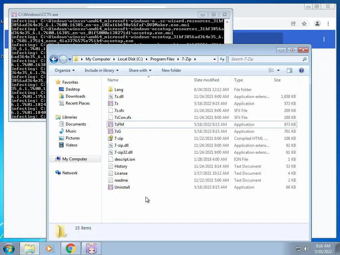Open Chrome profile avatar icon
The width and height of the screenshot is (340, 255).
(317, 24)
